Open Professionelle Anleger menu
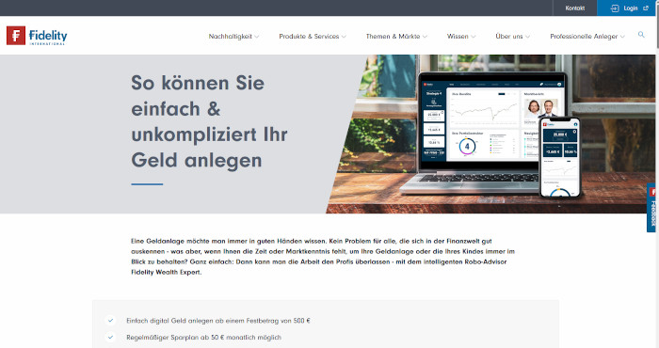This screenshot has width=659, height=348. point(587,37)
